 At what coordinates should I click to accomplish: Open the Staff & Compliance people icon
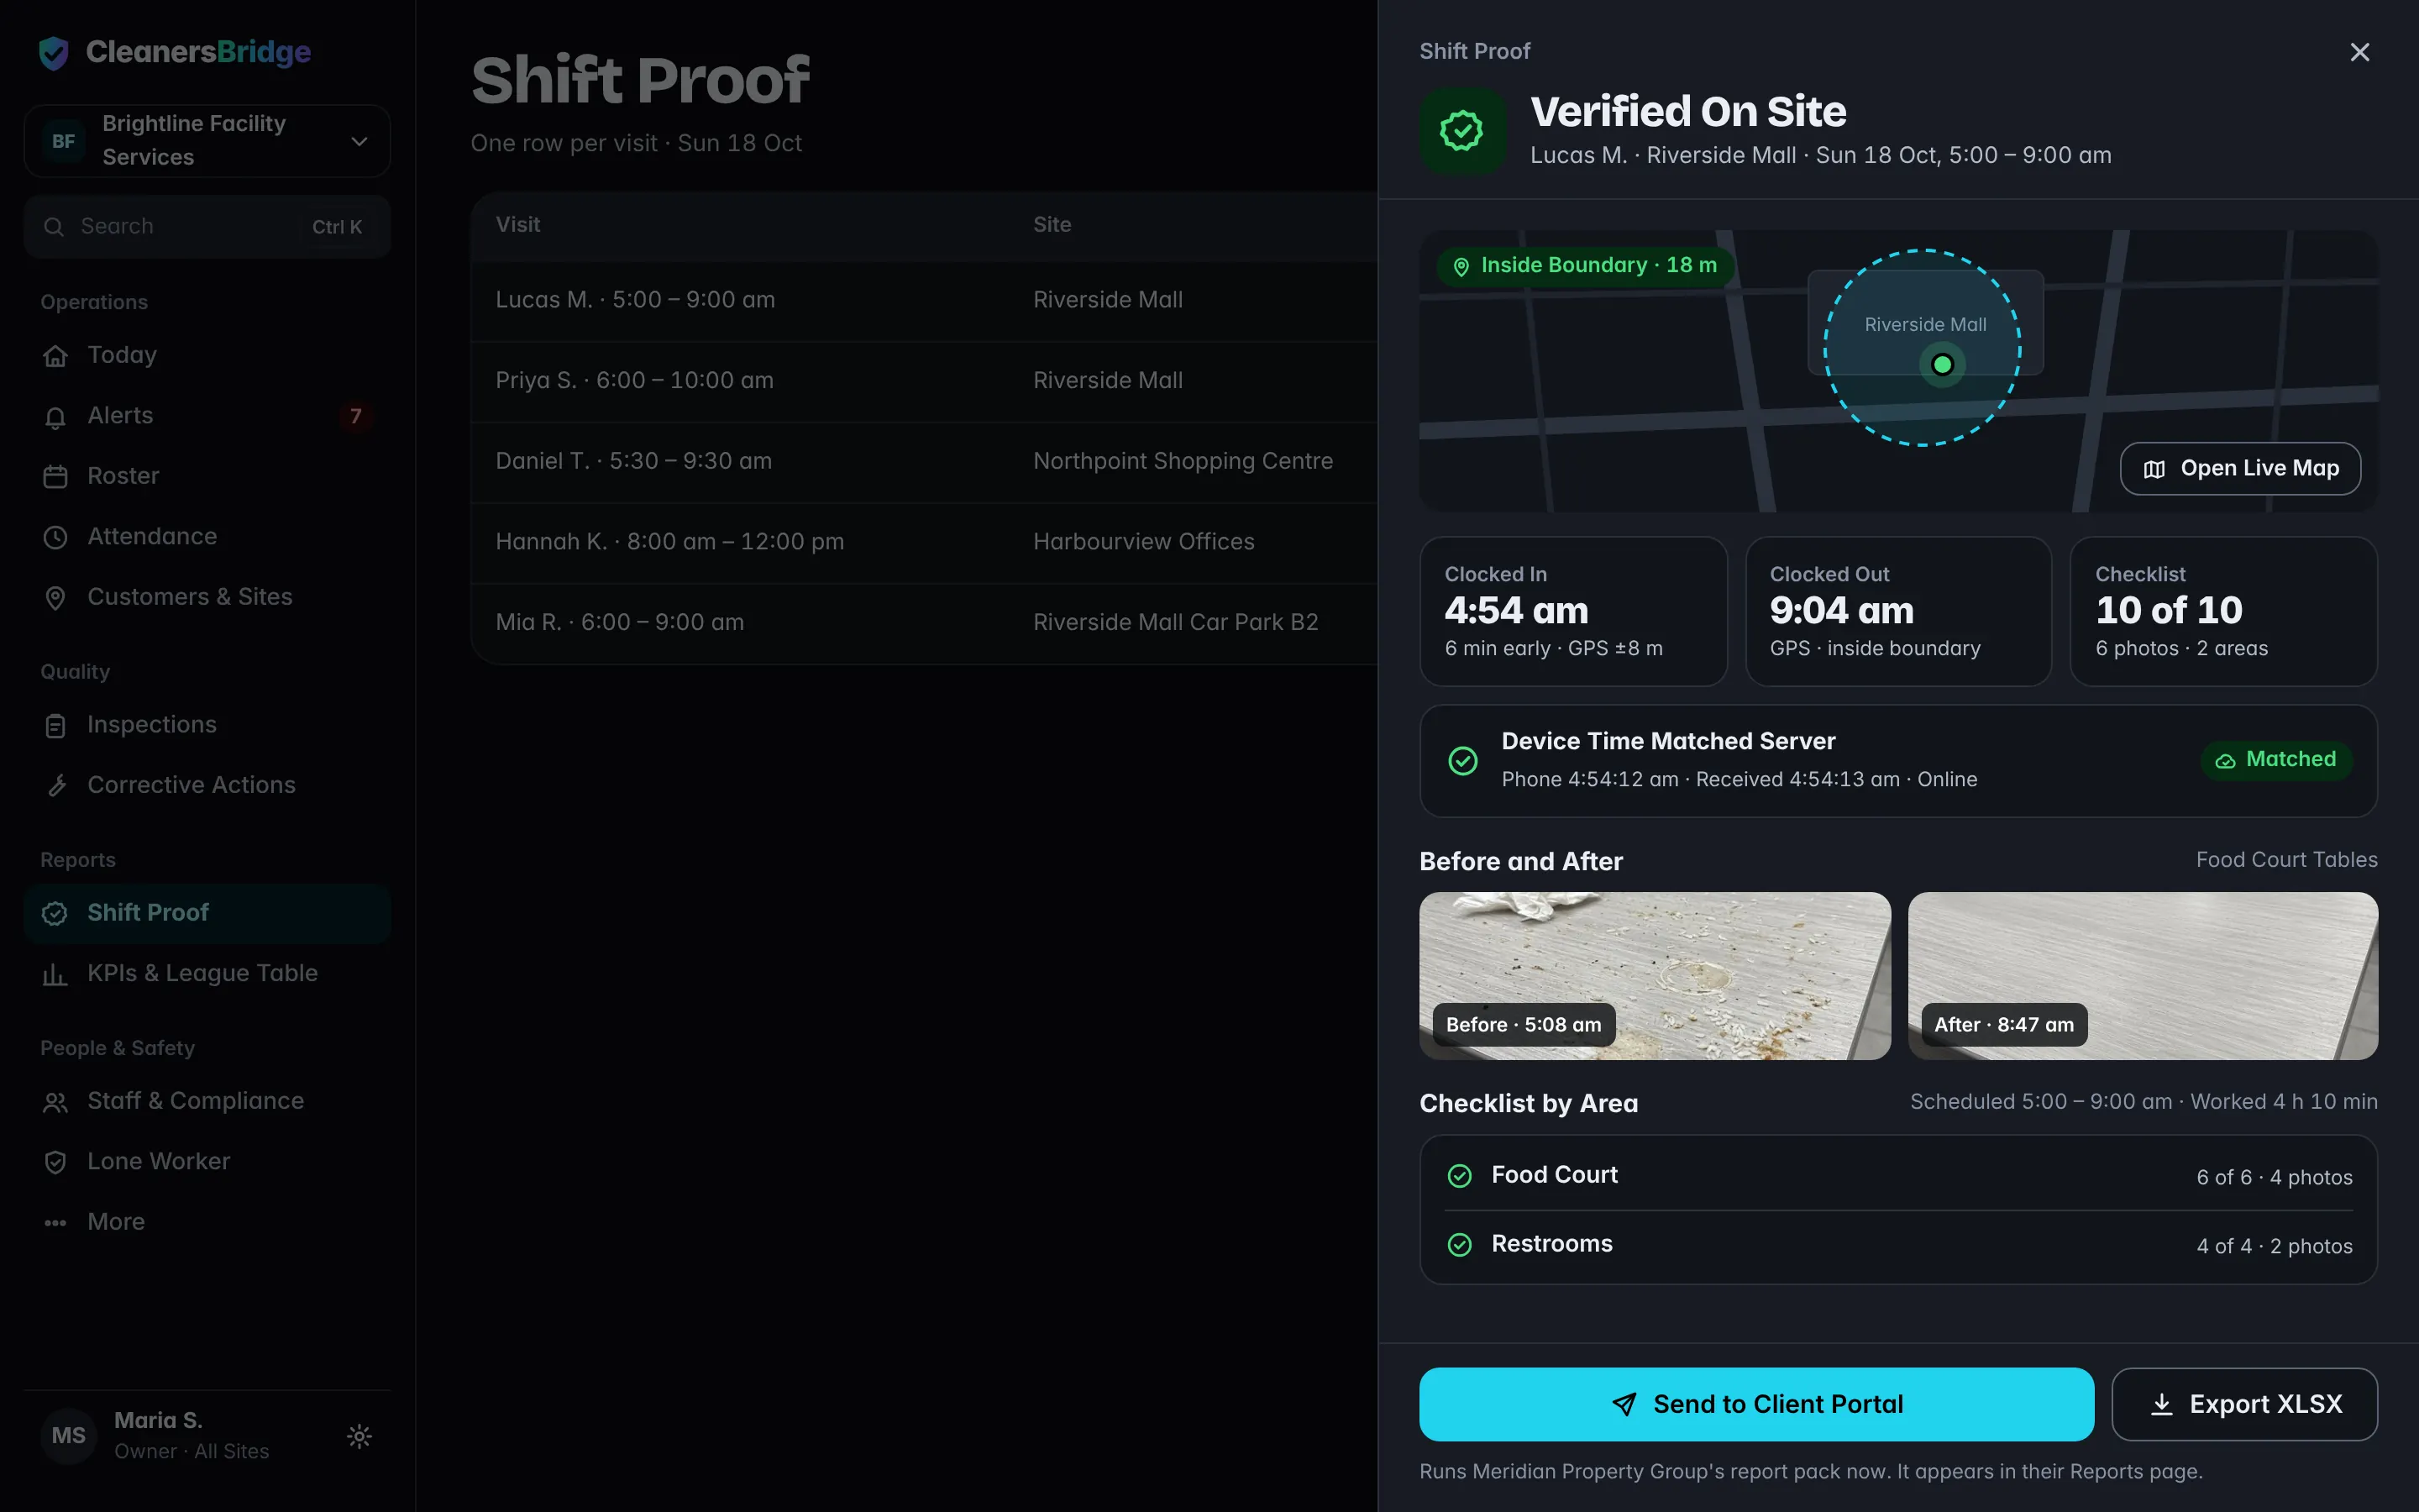coord(56,1102)
